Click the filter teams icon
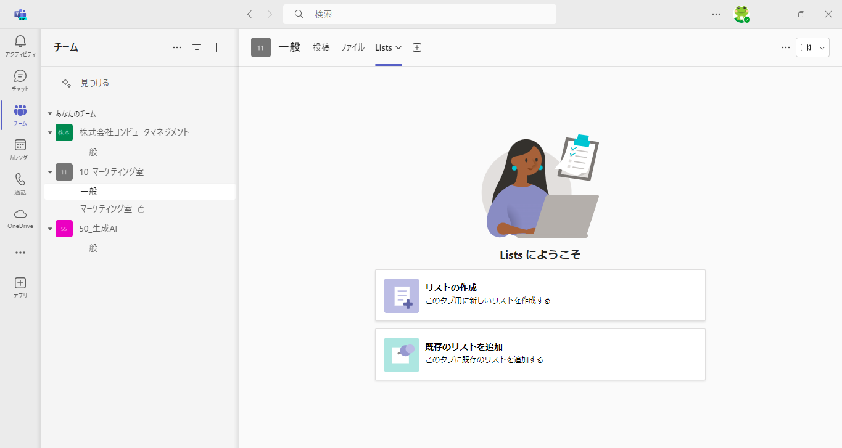The width and height of the screenshot is (842, 448). pyautogui.click(x=197, y=47)
